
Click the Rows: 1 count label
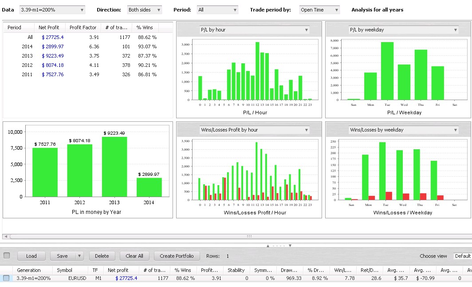[x=218, y=256]
